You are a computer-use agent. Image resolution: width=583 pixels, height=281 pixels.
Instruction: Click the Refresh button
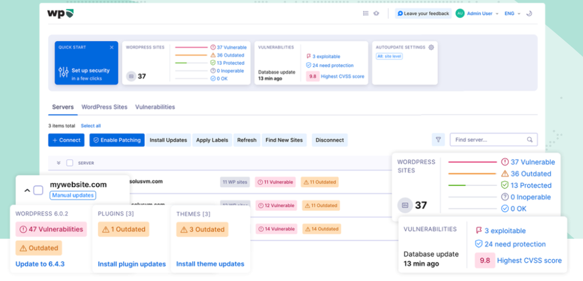[x=247, y=140]
